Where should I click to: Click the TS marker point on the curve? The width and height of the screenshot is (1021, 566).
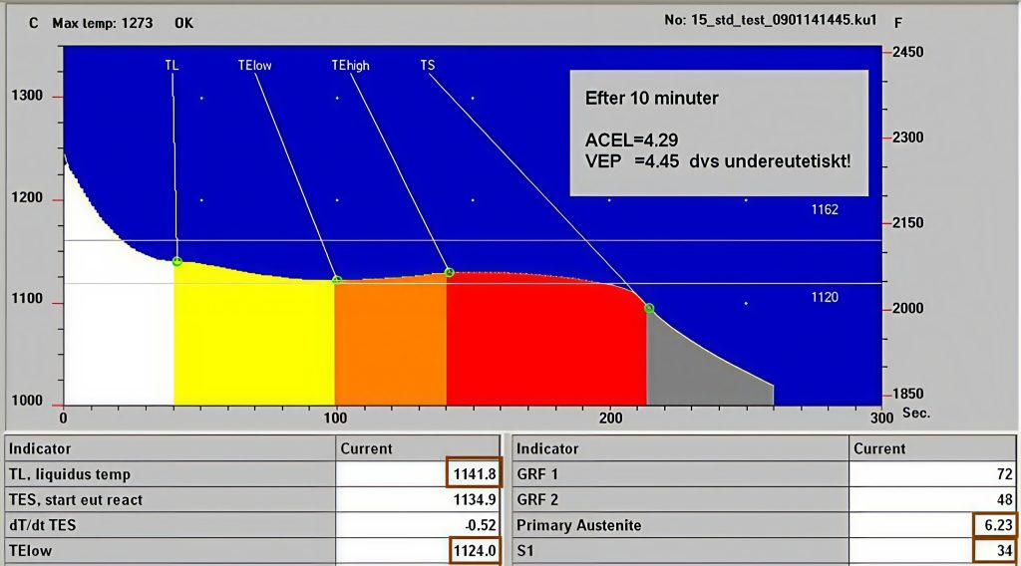point(649,309)
